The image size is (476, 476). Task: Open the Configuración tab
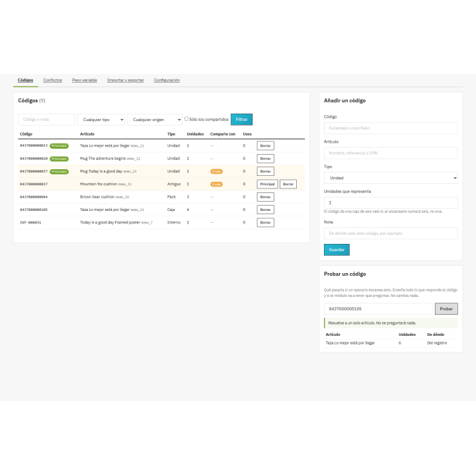coord(167,80)
